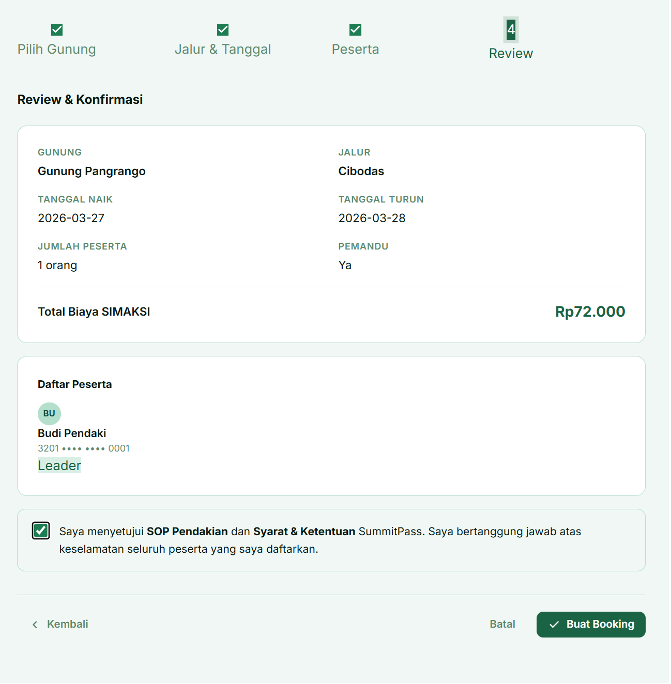
Task: Click the back chevron next to Kembali
Action: click(x=34, y=624)
